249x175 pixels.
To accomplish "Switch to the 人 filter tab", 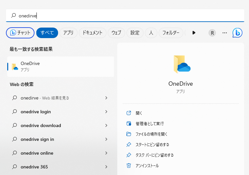I will tap(151, 33).
